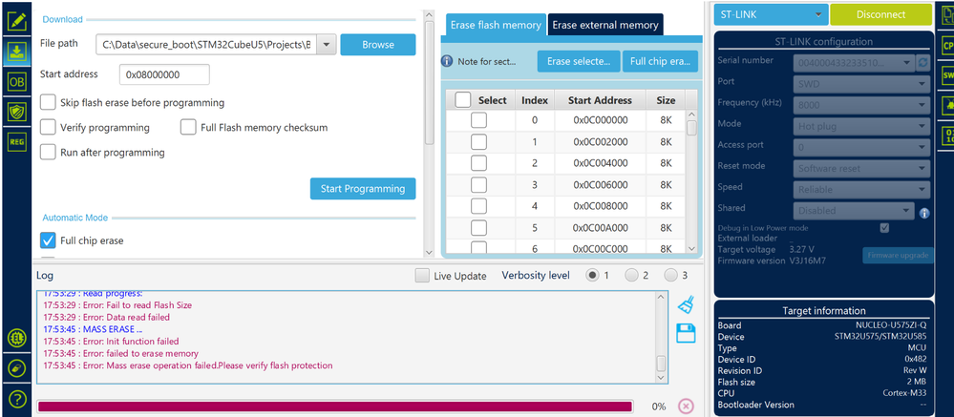Open the ST-LINK interface dropdown
Image resolution: width=954 pixels, height=417 pixels.
pos(772,14)
